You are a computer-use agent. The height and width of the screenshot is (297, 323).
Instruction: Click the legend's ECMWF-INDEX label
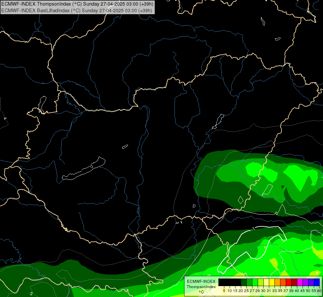point(201,281)
